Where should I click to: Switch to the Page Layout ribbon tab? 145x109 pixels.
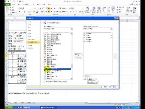[x=26, y=4]
